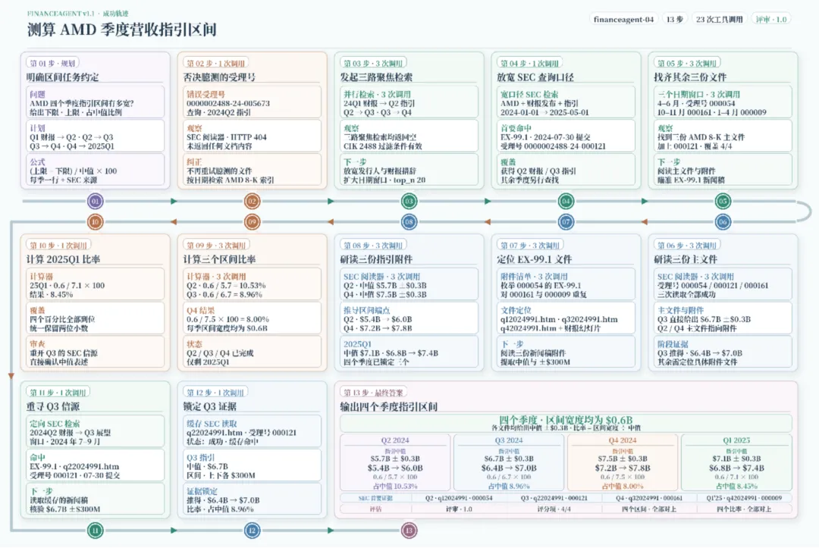The image size is (819, 548).
Task: Click the 第 04 步 · 1 次调用 badge
Action: [x=529, y=63]
